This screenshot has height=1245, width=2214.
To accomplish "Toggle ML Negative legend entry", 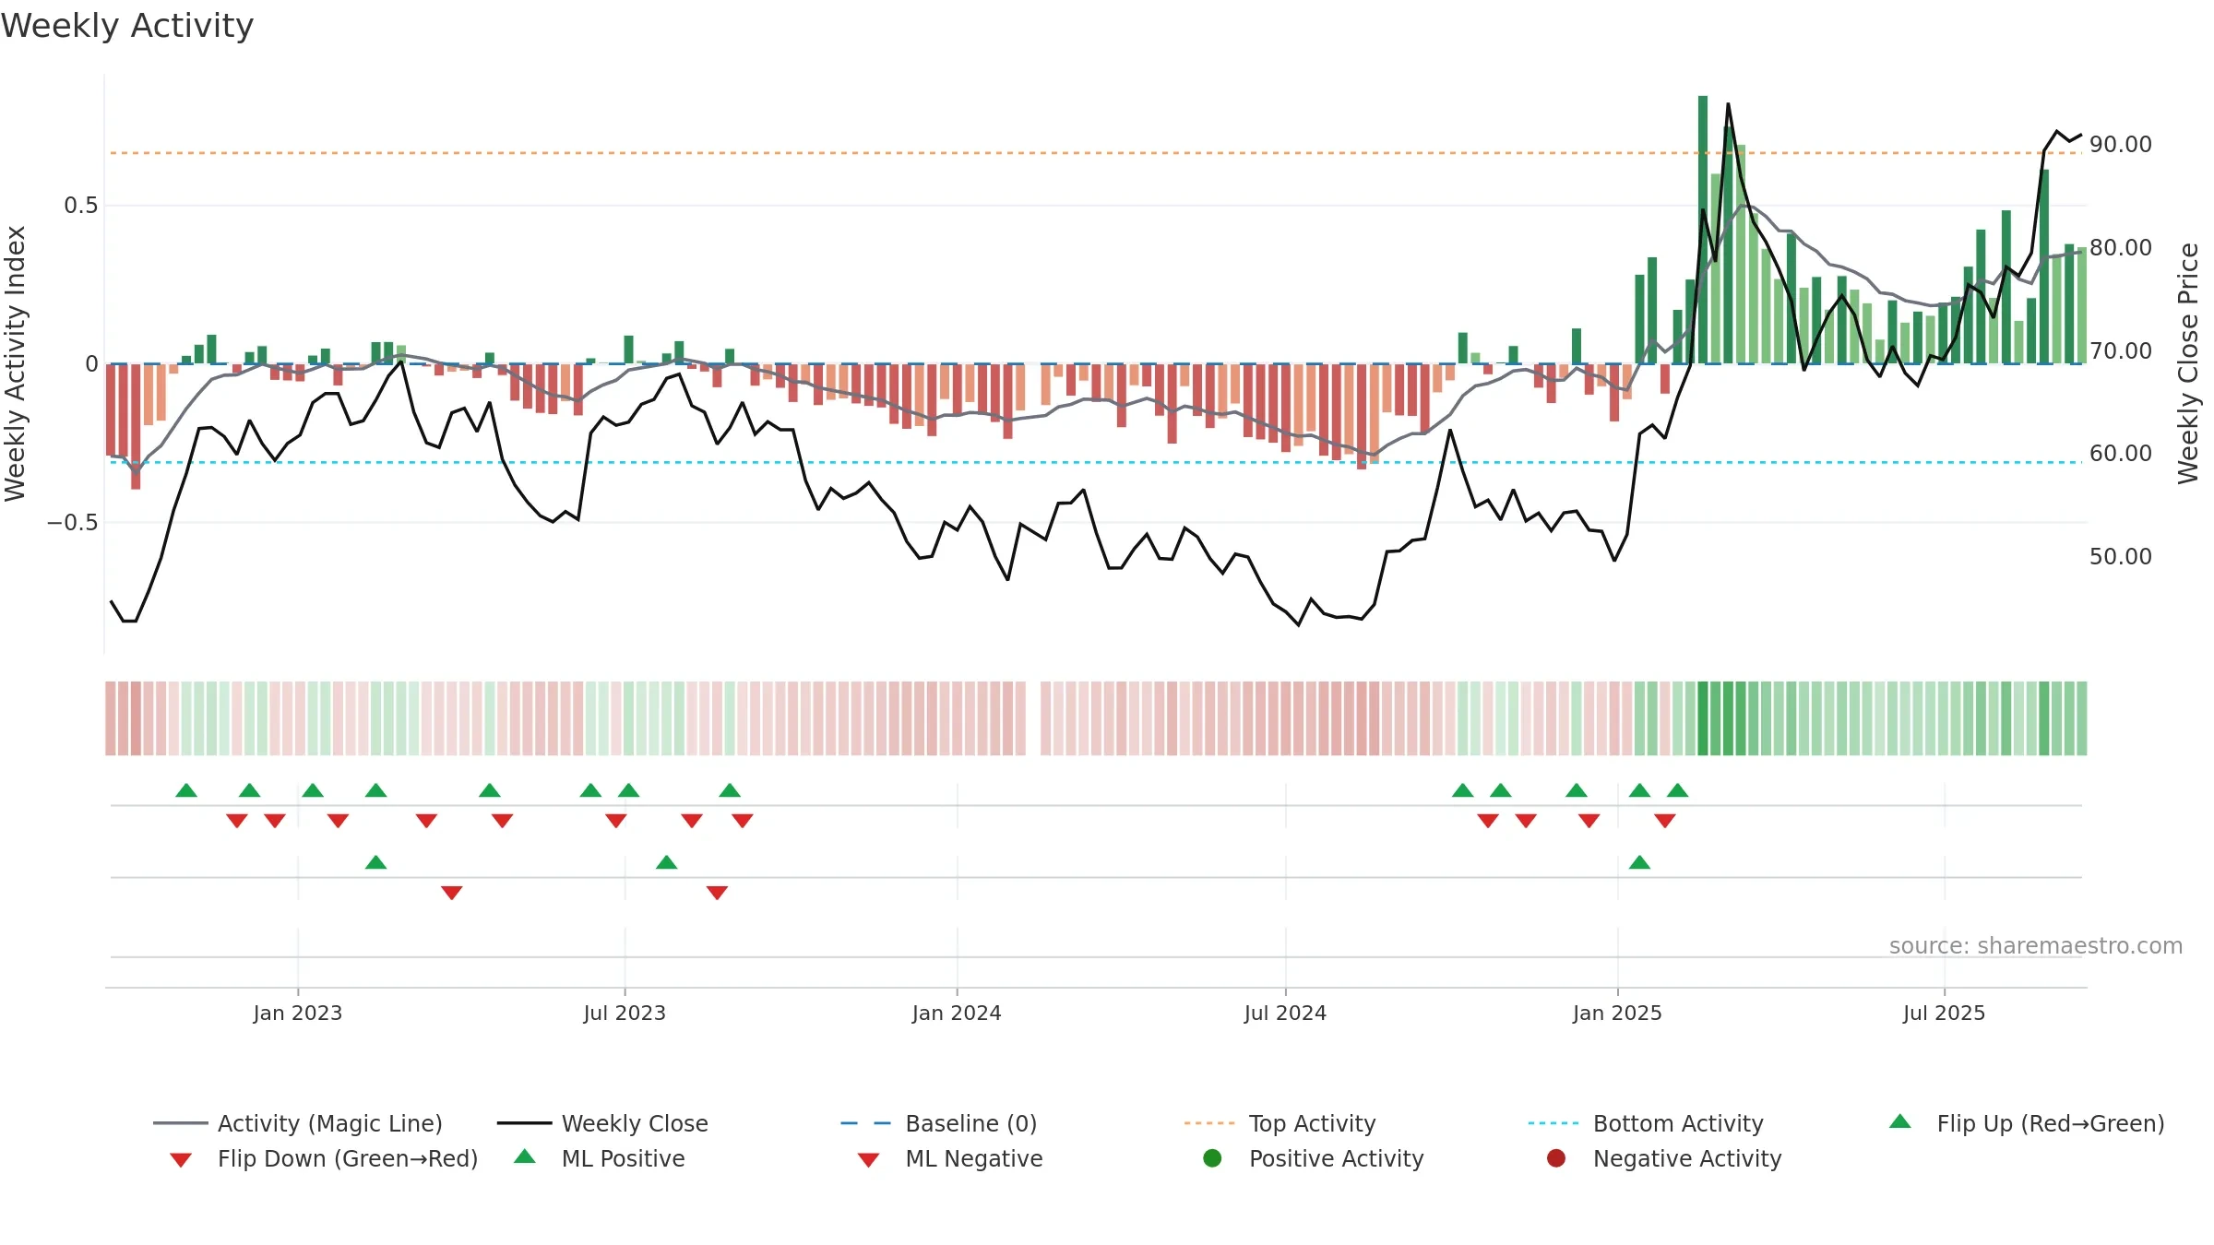I will tap(950, 1158).
